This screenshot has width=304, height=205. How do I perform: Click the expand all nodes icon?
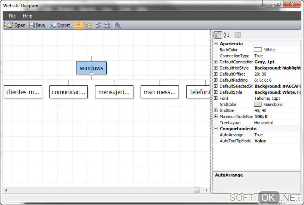98,25
